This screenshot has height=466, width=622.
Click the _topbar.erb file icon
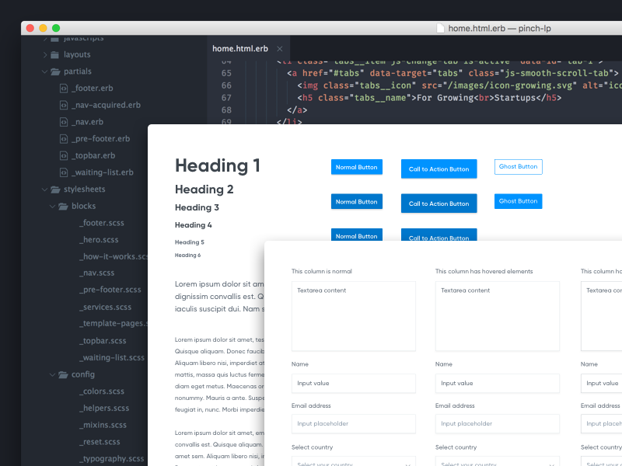pyautogui.click(x=65, y=155)
